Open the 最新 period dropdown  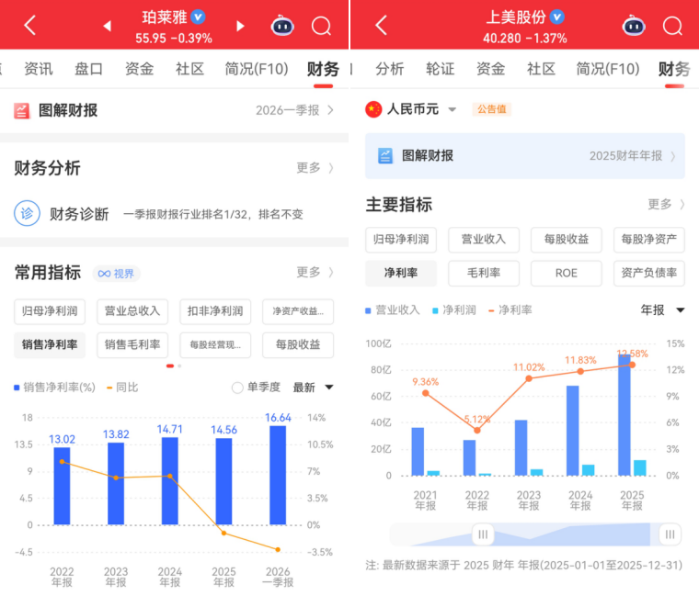pos(313,388)
